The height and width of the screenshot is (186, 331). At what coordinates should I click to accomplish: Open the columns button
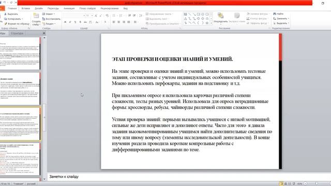136,22
